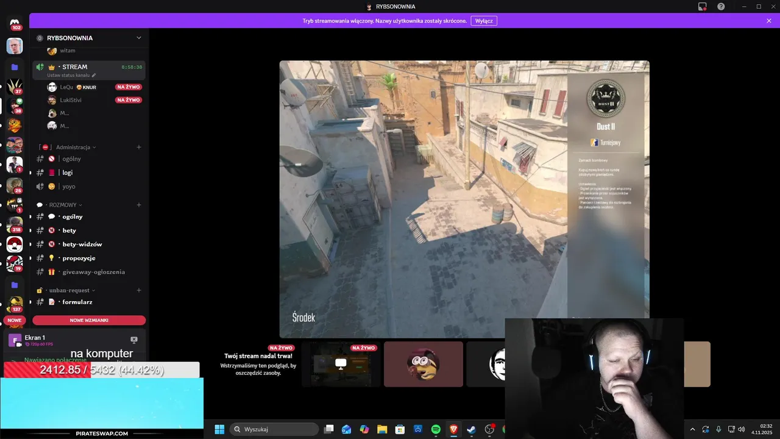Click Ustaw status kanału link
Image resolution: width=780 pixels, height=439 pixels.
[69, 75]
